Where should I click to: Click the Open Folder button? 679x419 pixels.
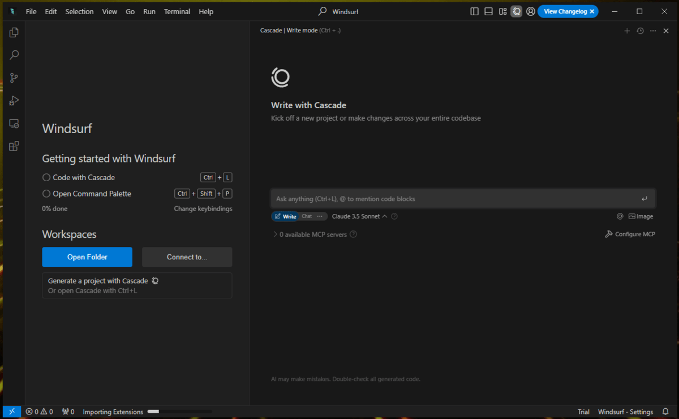coord(87,257)
